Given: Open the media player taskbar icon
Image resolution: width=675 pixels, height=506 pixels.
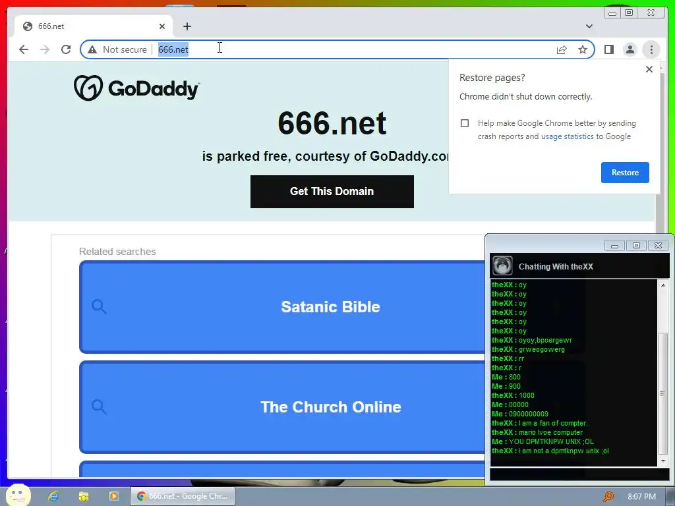Looking at the screenshot, I should click(113, 496).
